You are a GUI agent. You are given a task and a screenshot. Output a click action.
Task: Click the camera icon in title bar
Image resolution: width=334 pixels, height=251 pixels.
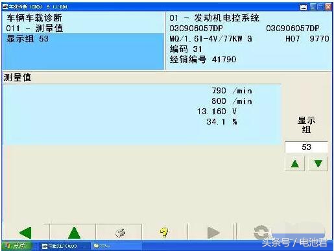[304, 7]
